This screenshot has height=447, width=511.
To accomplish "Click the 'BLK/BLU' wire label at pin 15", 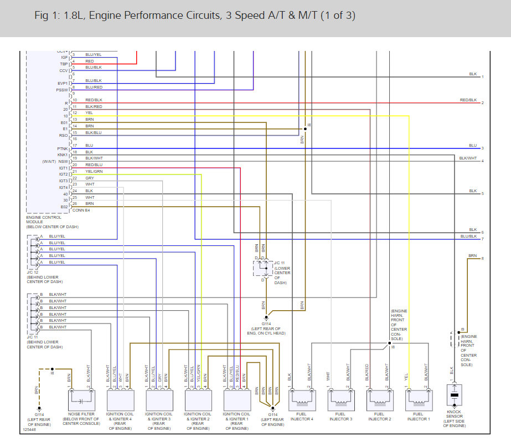I will click(94, 133).
